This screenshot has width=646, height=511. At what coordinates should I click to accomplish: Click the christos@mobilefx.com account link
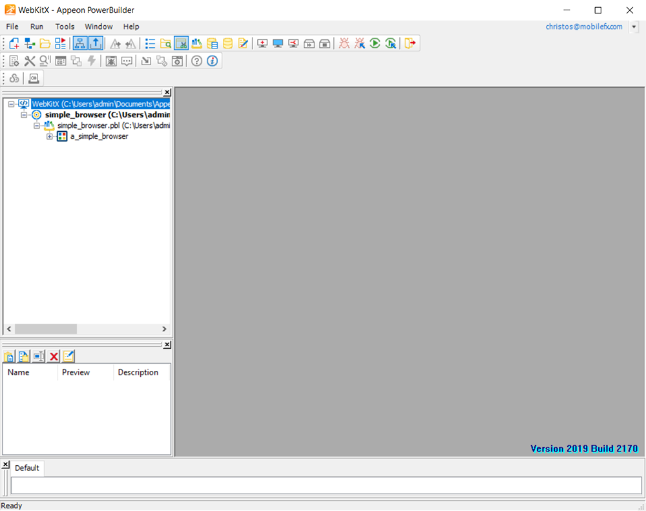(584, 26)
